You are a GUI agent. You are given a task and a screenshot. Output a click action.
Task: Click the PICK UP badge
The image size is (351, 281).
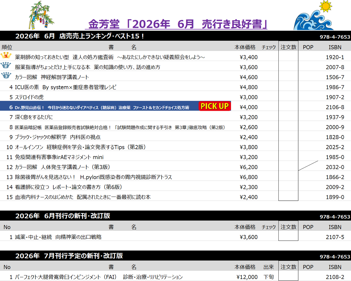pos(215,106)
